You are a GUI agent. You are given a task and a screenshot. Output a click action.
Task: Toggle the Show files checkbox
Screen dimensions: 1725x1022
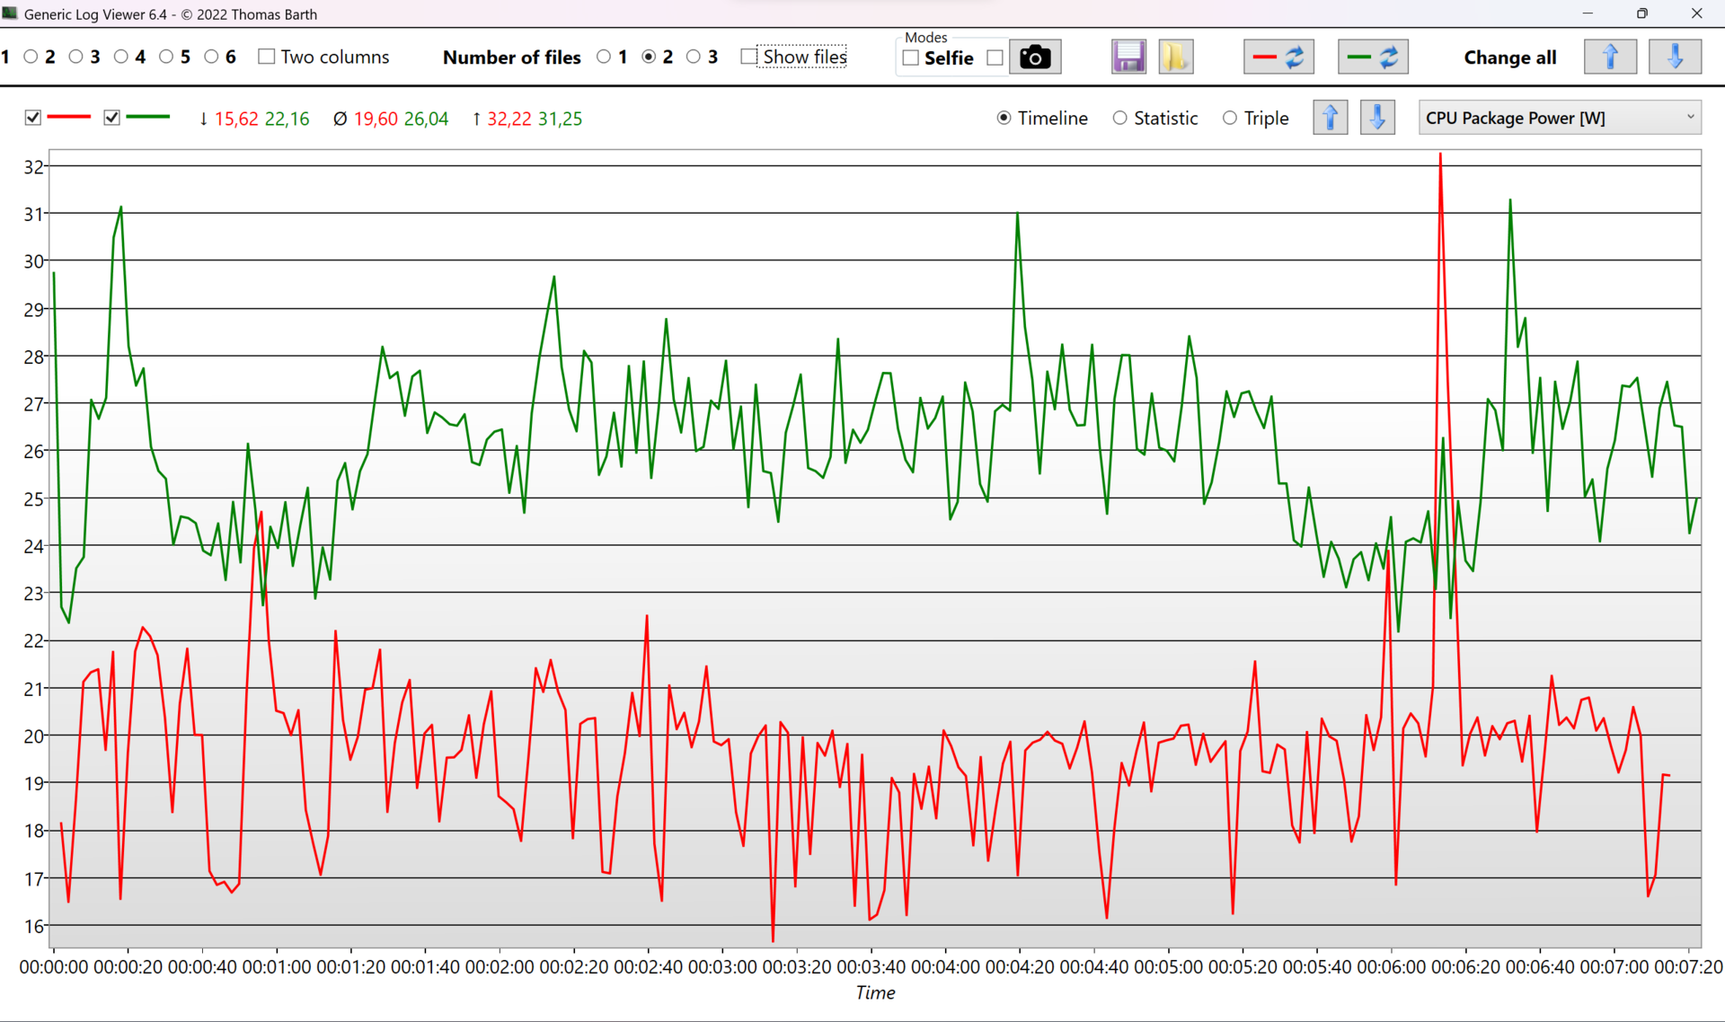coord(748,57)
